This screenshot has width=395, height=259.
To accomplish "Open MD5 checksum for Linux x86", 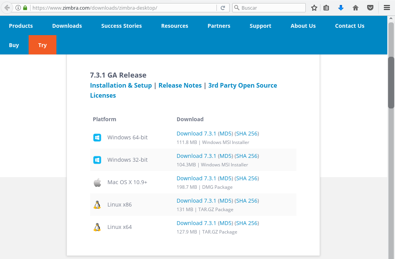I will (225, 201).
